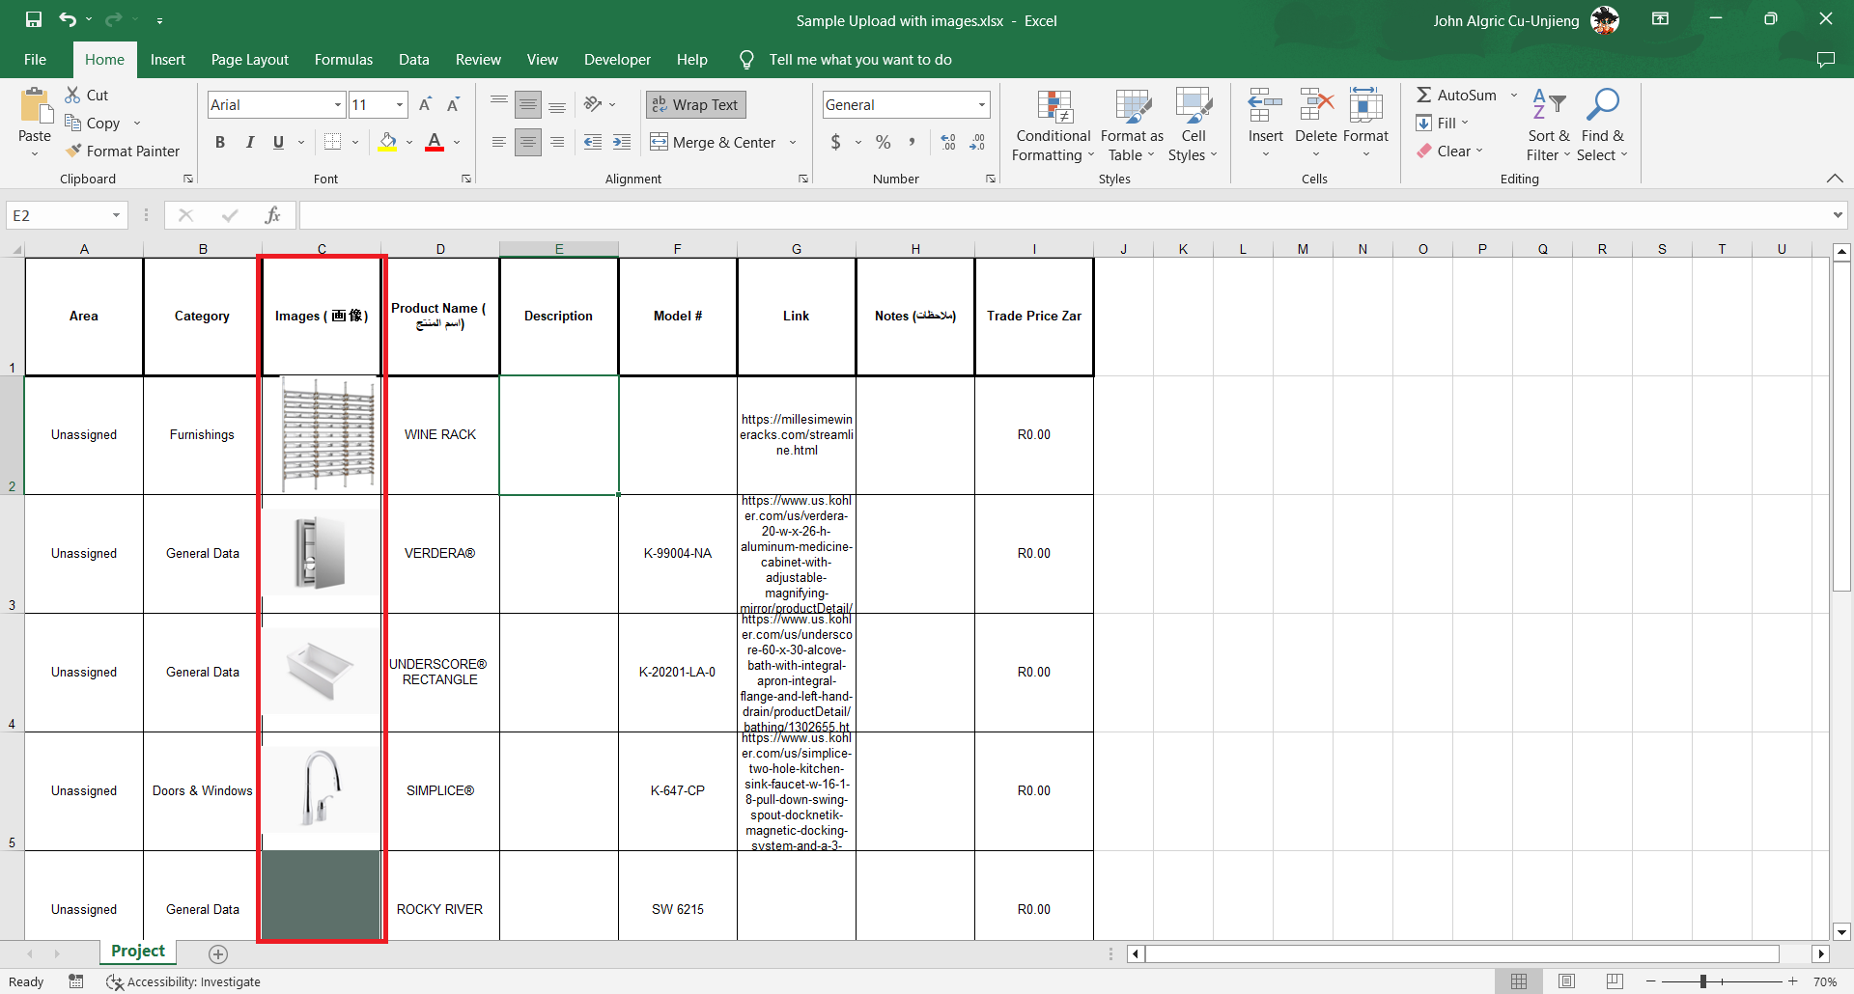Image resolution: width=1854 pixels, height=994 pixels.
Task: Toggle Wrap Text on
Action: click(x=695, y=104)
